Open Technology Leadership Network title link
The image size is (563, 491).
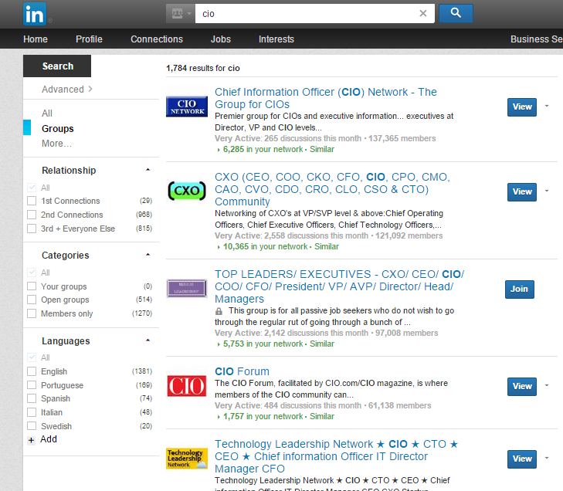(x=337, y=456)
